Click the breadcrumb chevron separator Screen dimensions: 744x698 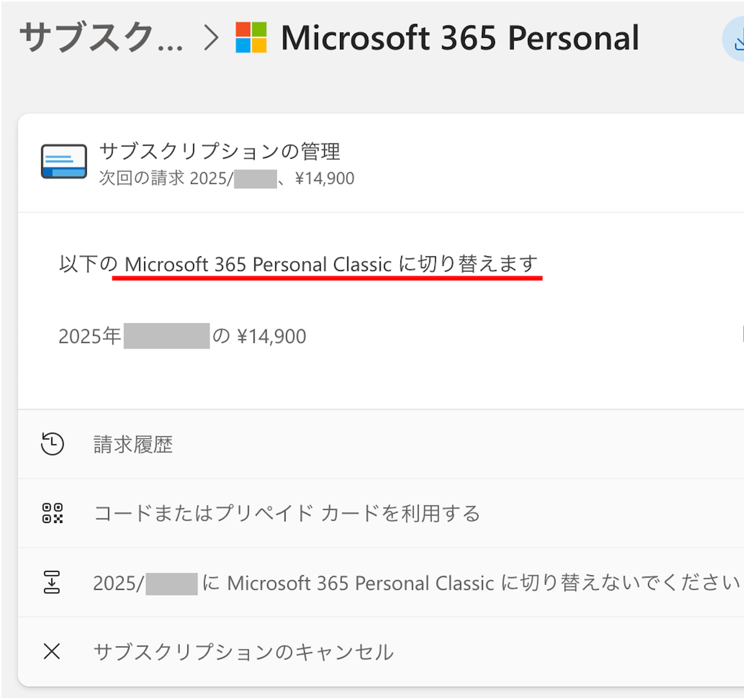(x=212, y=39)
